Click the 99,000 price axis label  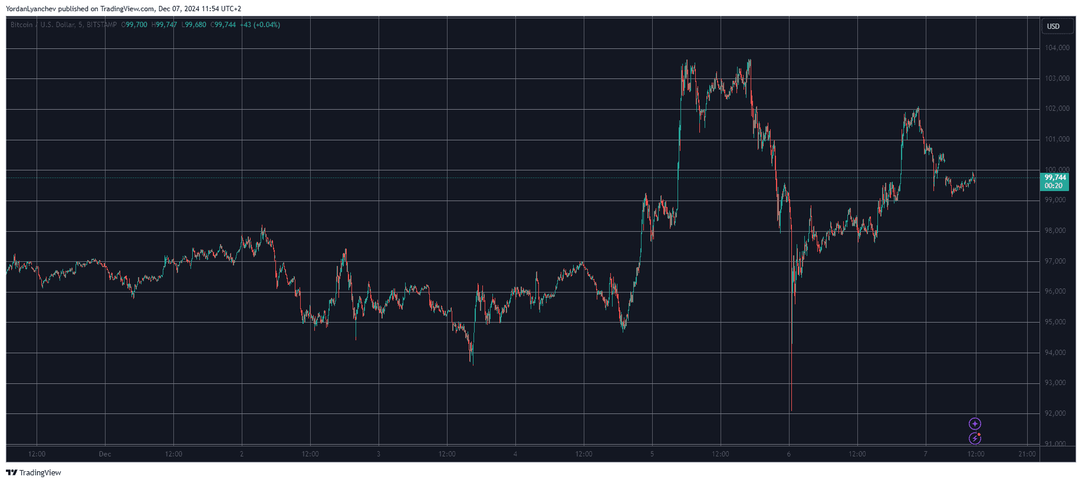[1055, 200]
